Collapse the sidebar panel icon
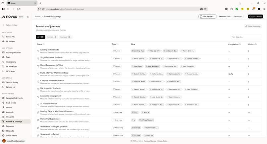The height and width of the screenshot is (144, 267). [x=28, y=17]
